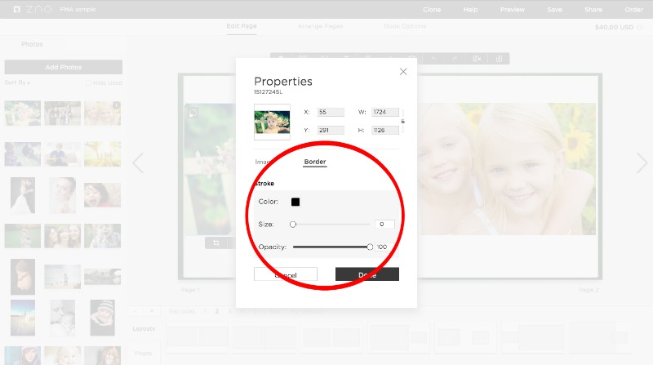
Task: Click Save in the top bar
Action: 555,10
